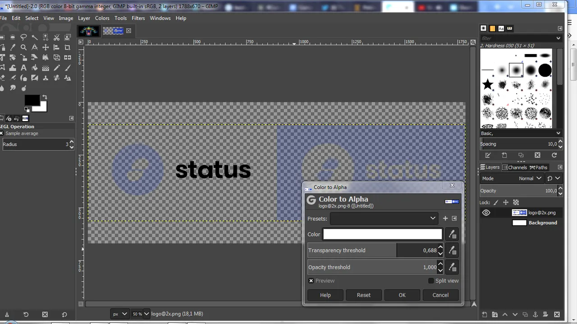577x324 pixels.
Task: Select the Smudge tool
Action: click(x=13, y=88)
